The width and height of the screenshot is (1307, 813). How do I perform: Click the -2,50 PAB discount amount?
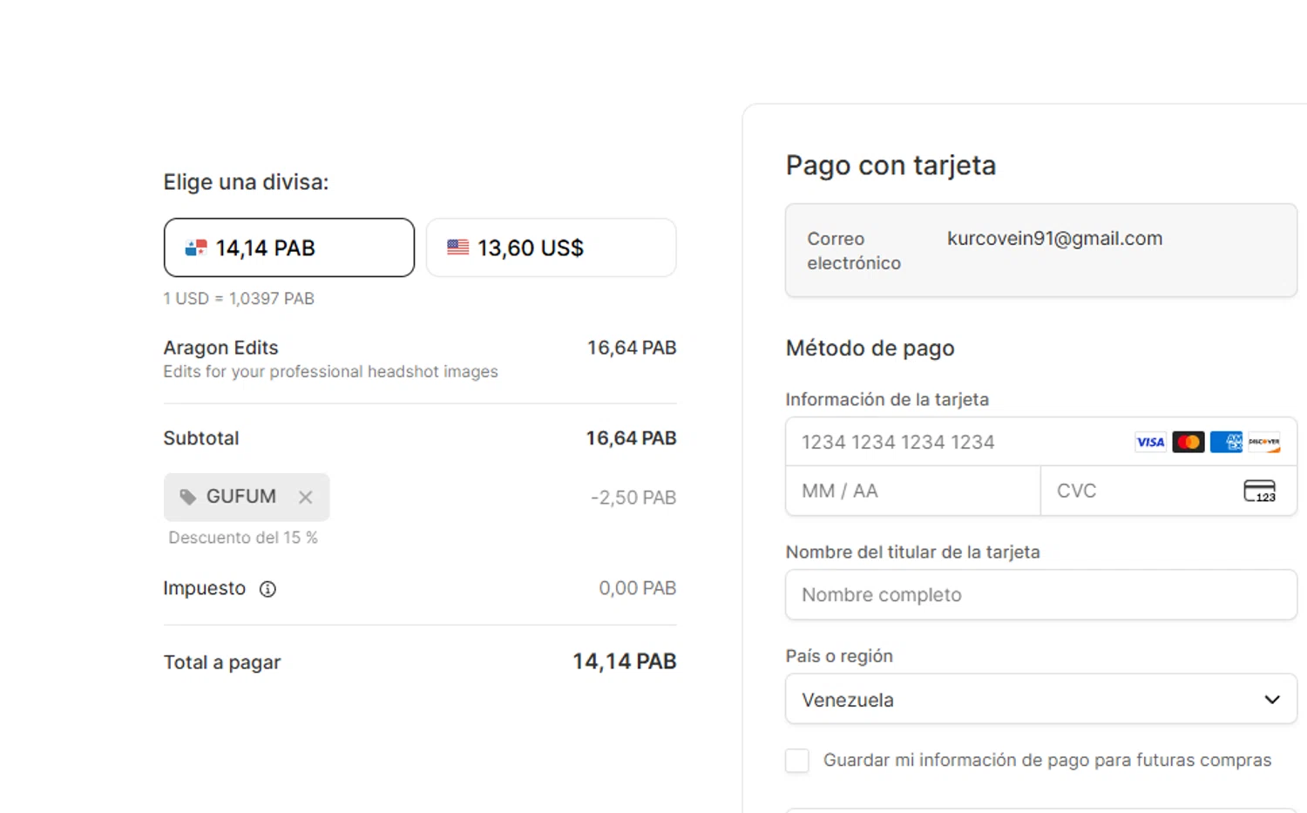[x=633, y=498]
